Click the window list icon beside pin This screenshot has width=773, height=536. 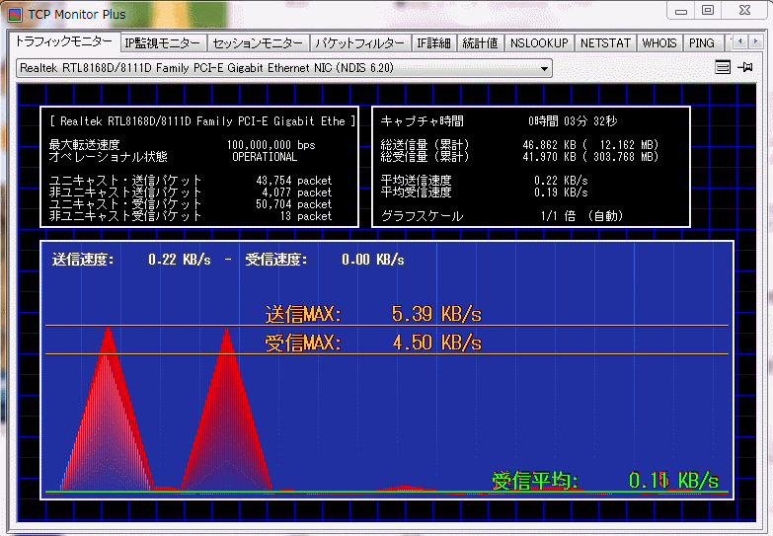point(723,67)
